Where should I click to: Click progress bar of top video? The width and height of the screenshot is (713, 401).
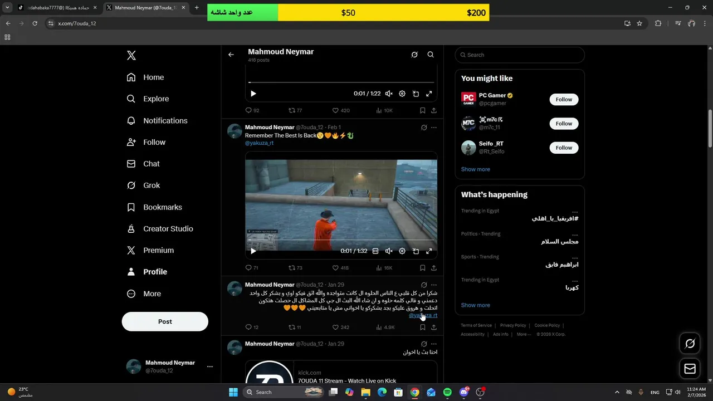[x=341, y=82]
